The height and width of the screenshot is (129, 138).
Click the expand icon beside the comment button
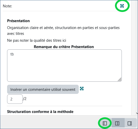(x=82, y=89)
